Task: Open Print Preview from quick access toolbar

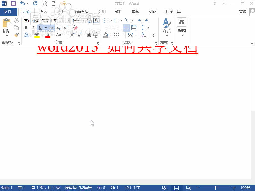Action: [x=45, y=4]
